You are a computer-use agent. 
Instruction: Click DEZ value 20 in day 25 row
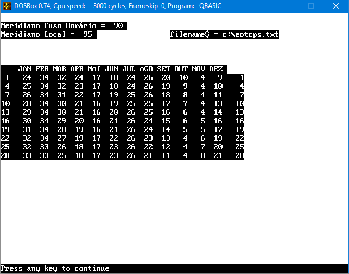pyautogui.click(x=218, y=147)
